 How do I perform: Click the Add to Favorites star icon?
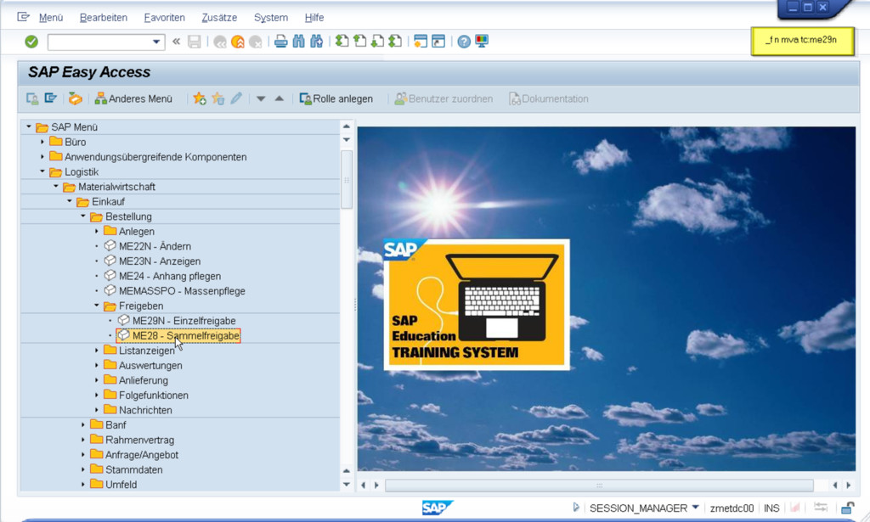click(200, 98)
